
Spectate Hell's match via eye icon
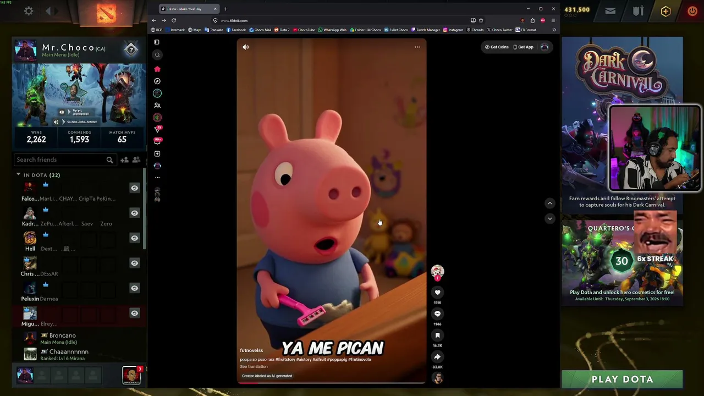[x=134, y=238]
